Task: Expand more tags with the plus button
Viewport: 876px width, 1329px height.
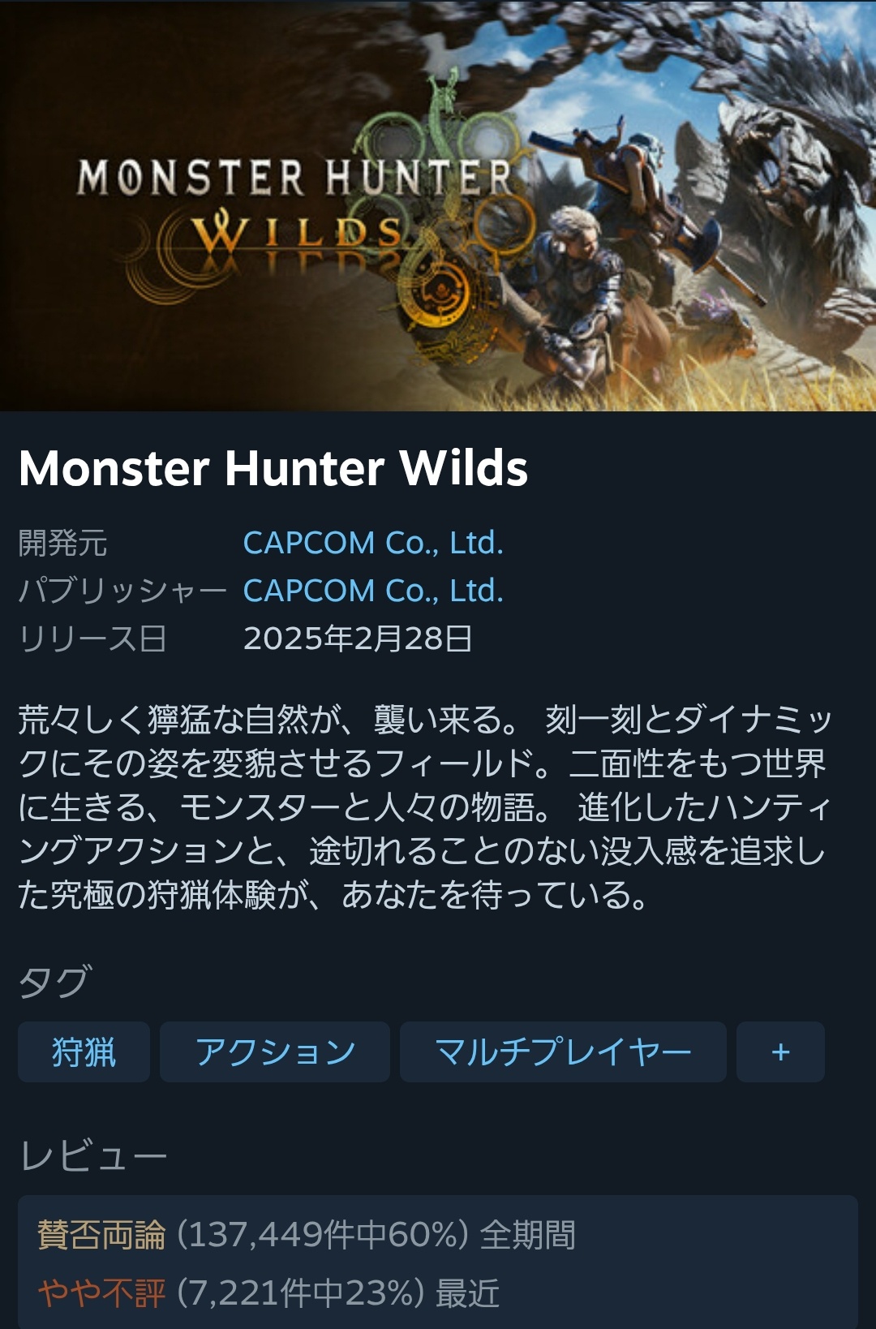Action: tap(780, 1052)
